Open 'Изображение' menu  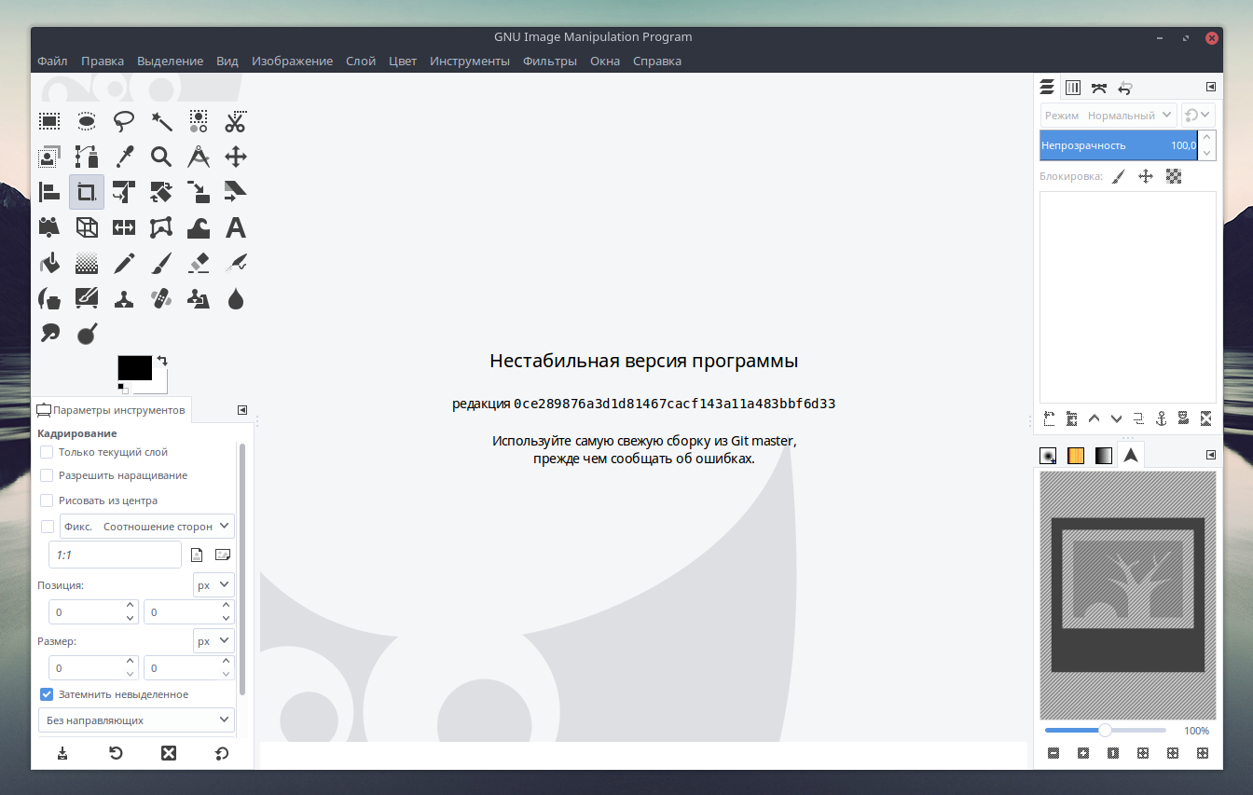pos(292,61)
